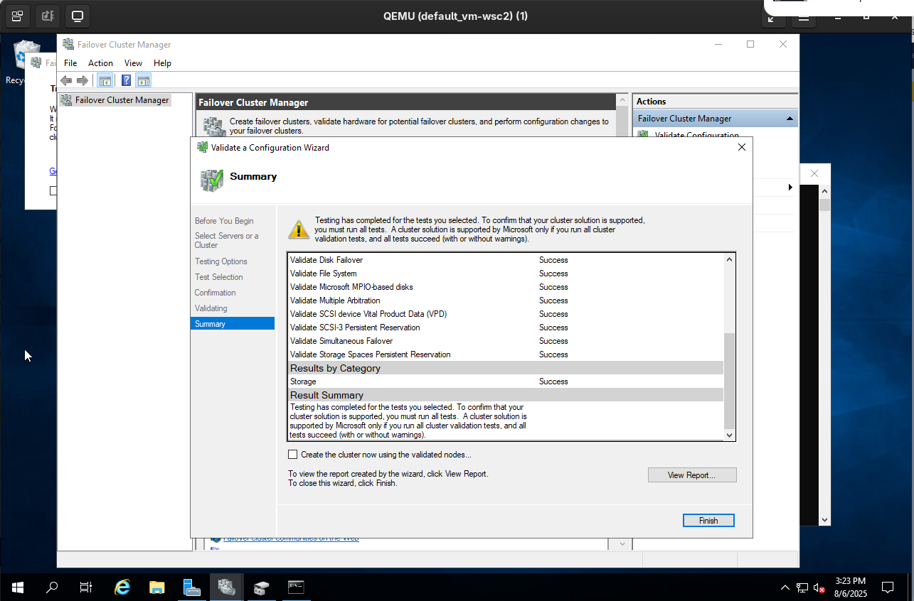
Task: Click Validate Configuration action in Actions pane
Action: pyautogui.click(x=696, y=135)
